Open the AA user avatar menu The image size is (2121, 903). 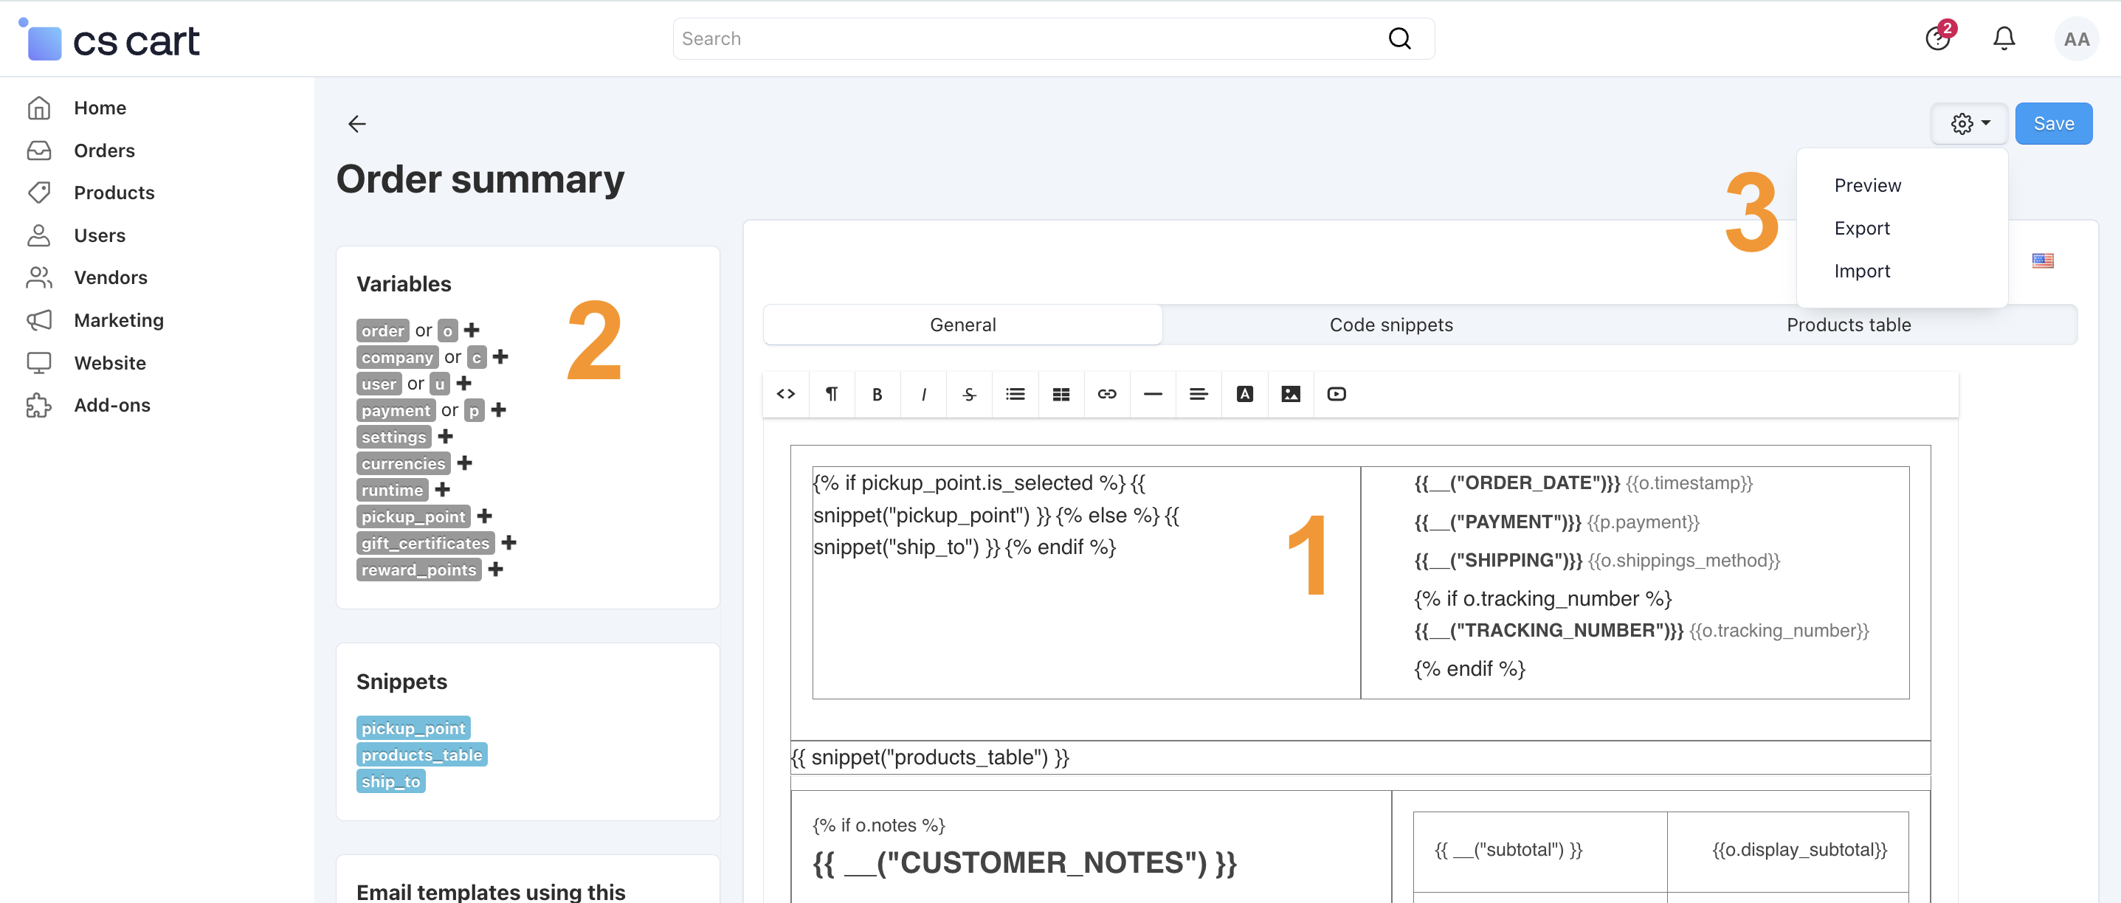coord(2076,38)
